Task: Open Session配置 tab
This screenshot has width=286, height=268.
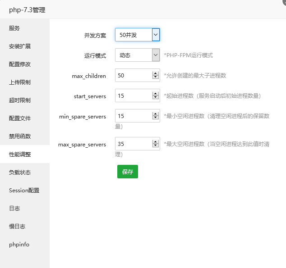Action: [25, 191]
